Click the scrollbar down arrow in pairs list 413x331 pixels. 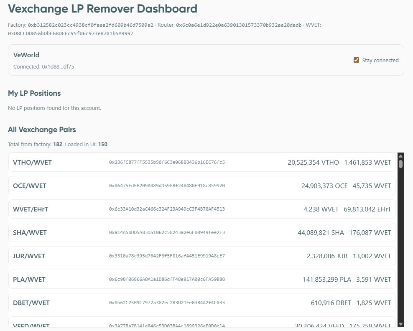coord(400,323)
